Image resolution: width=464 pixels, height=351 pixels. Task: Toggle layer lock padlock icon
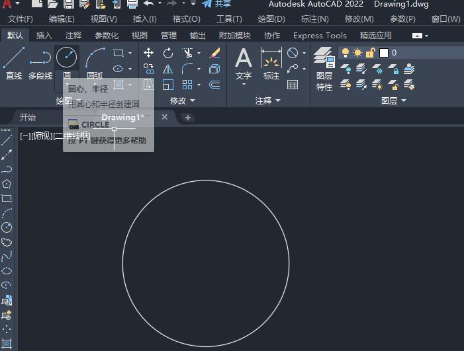click(x=370, y=53)
